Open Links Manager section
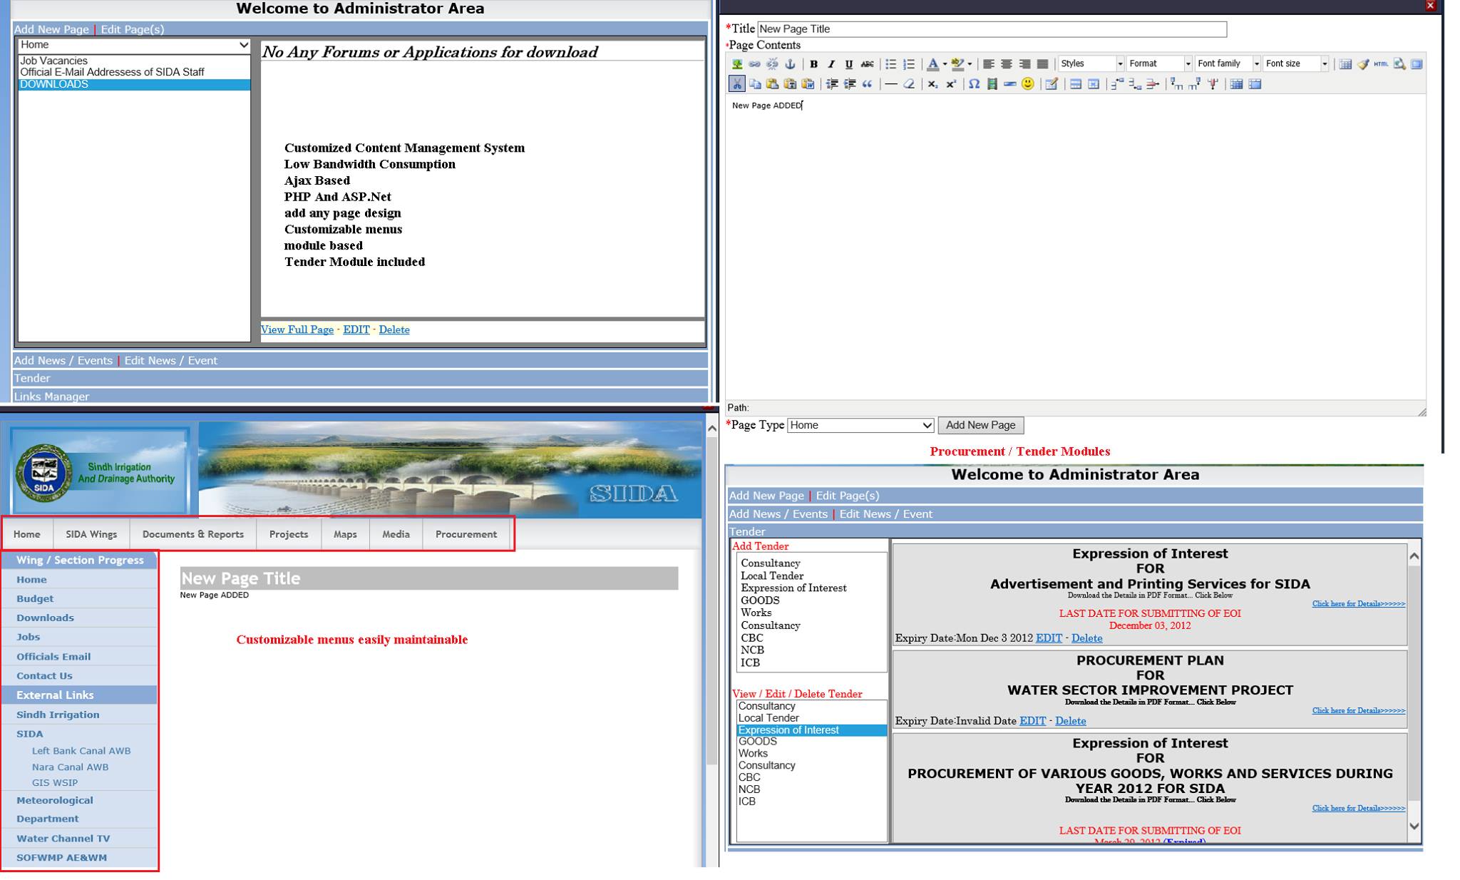Viewport: 1460px width, 880px height. click(x=51, y=396)
